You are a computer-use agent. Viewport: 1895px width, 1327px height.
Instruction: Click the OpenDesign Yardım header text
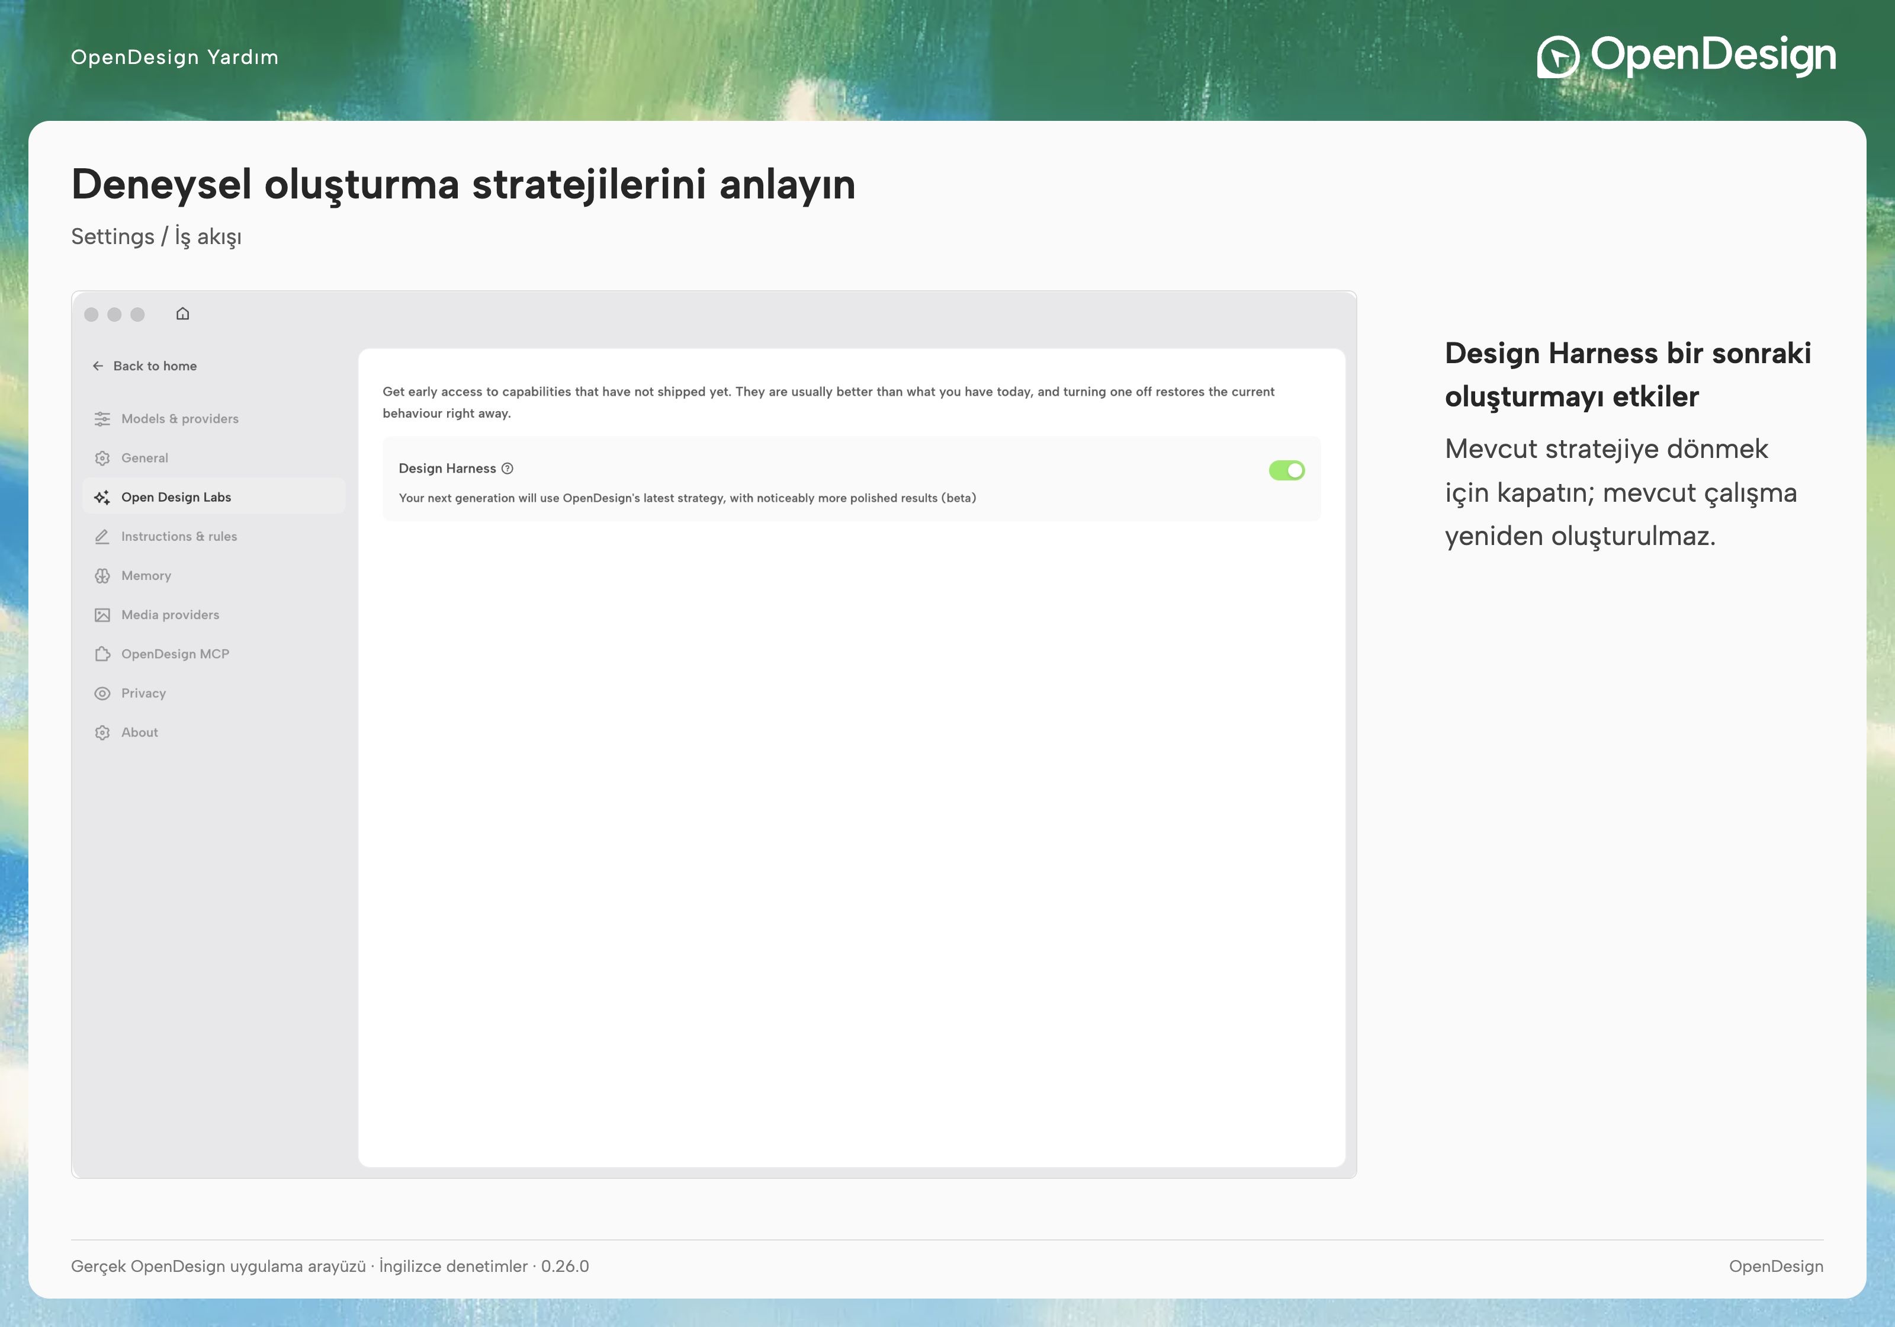point(175,57)
